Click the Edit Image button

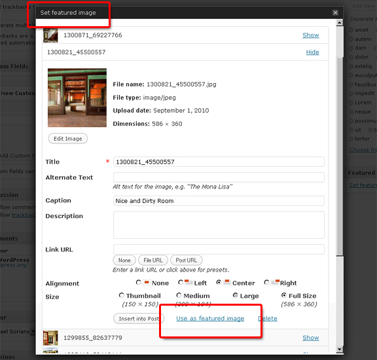pos(68,139)
